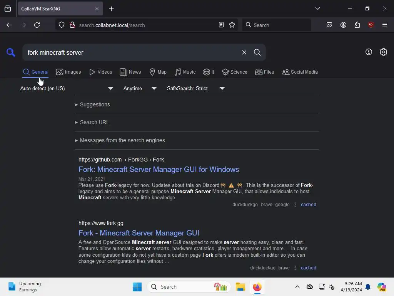Close the CollabVM SearXNG tab

pyautogui.click(x=97, y=8)
